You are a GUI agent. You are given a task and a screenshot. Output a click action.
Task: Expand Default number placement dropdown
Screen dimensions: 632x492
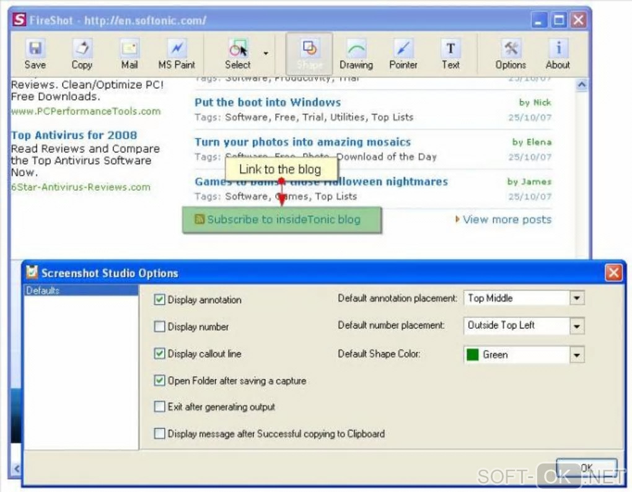click(x=577, y=325)
